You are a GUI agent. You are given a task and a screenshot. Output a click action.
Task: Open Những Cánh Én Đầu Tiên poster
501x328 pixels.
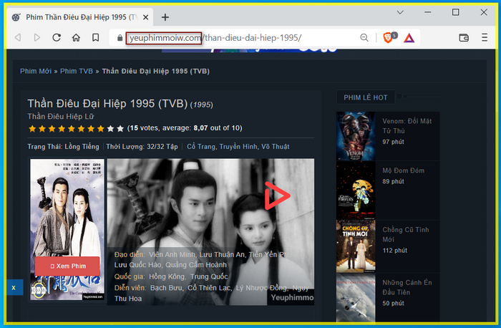point(356,298)
